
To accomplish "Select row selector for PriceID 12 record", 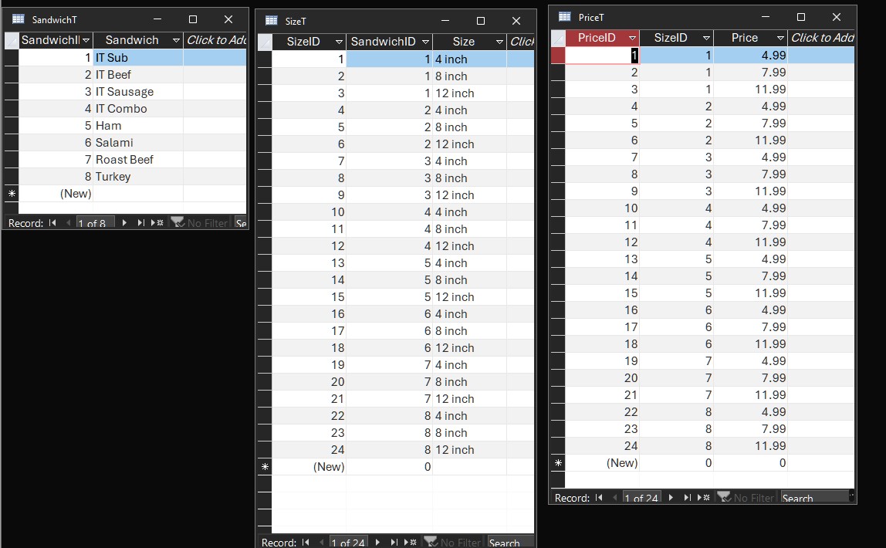I will coord(558,242).
